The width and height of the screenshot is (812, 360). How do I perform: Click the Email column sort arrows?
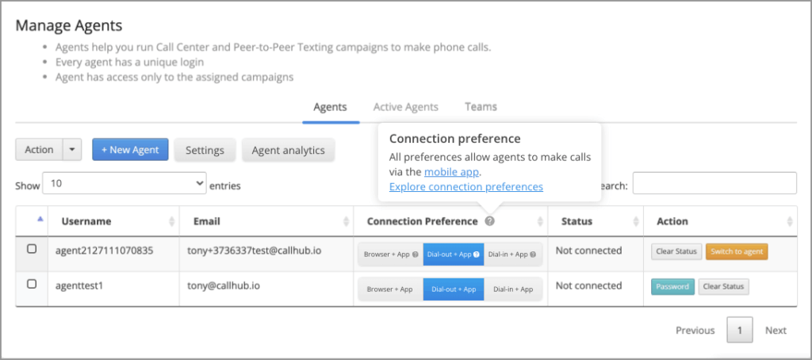coord(346,221)
